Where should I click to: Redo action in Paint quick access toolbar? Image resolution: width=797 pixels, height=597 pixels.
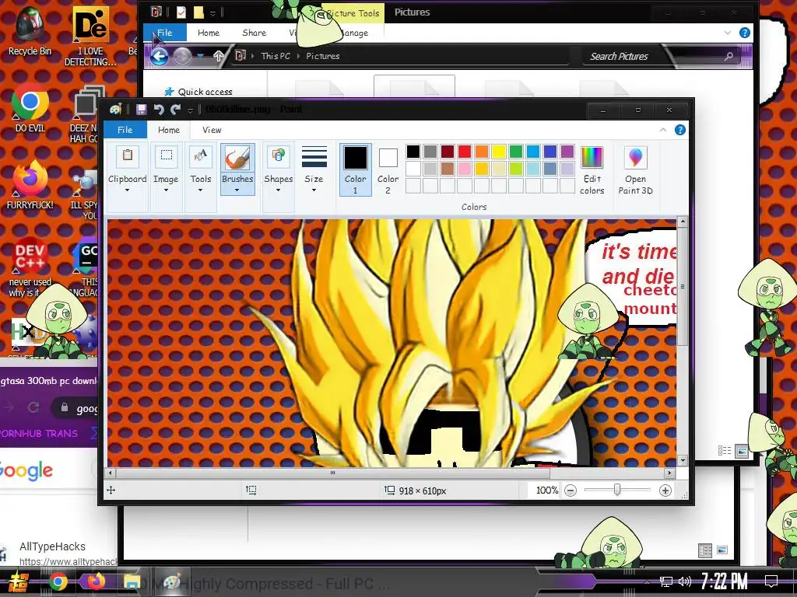(x=175, y=109)
